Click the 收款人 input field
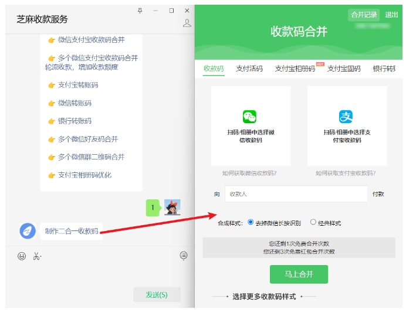Screen dimensions: 406x319 (296, 194)
